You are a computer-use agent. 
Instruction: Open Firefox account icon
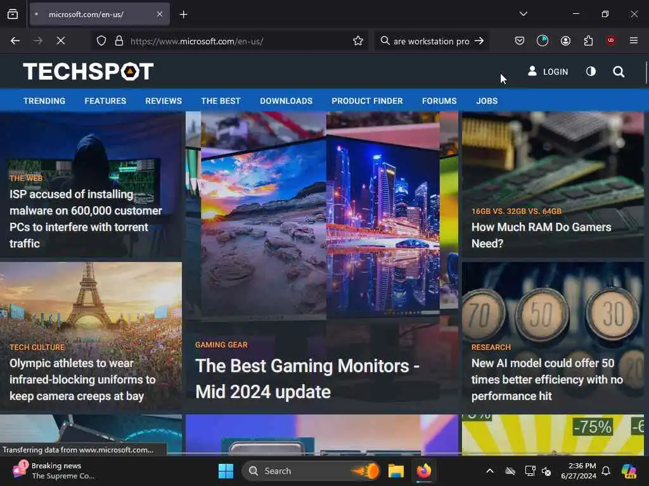(x=565, y=40)
